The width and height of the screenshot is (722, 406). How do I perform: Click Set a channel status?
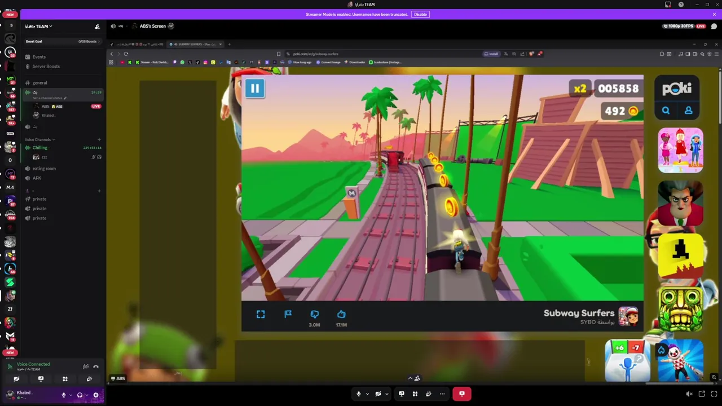pos(49,98)
